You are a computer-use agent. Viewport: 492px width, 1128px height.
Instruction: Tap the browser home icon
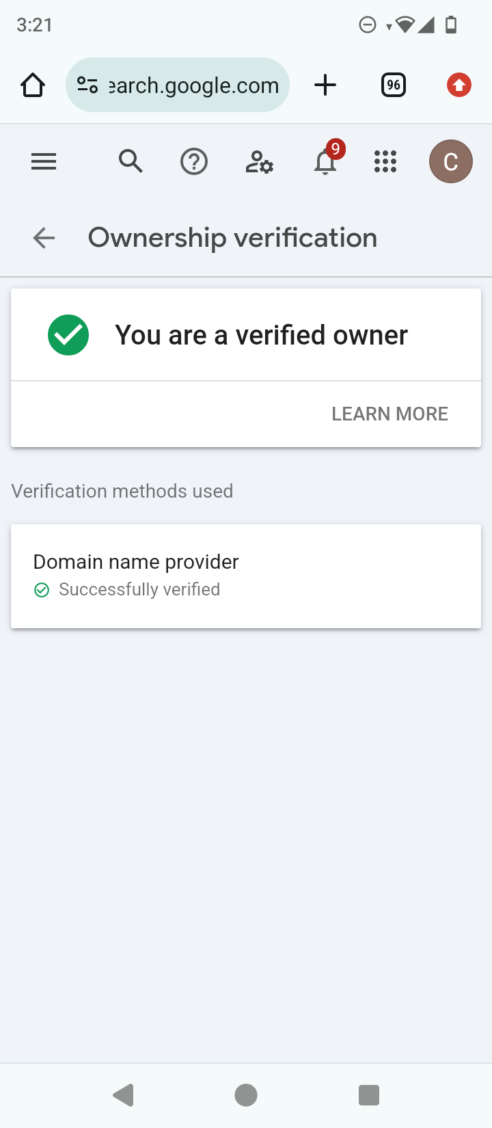point(33,85)
